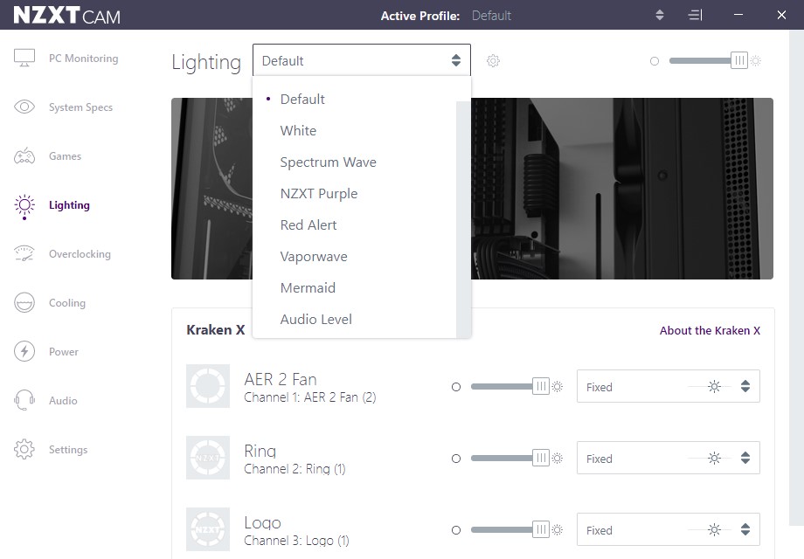Click the NZXT CAM logo
804x559 pixels.
[66, 16]
